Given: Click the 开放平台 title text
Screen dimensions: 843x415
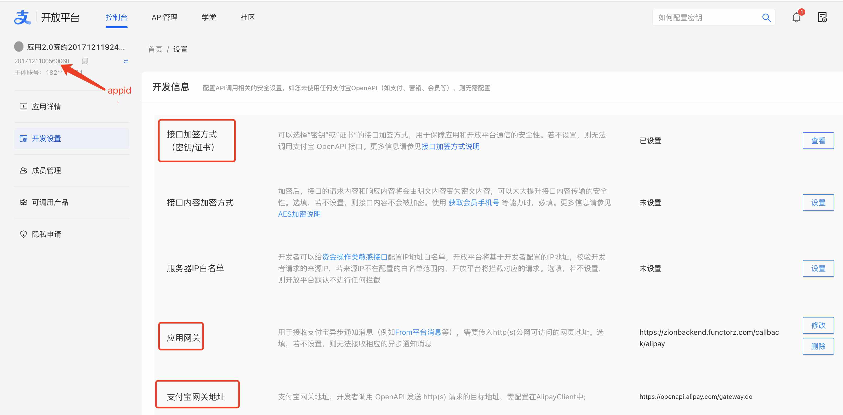Looking at the screenshot, I should click(x=60, y=17).
